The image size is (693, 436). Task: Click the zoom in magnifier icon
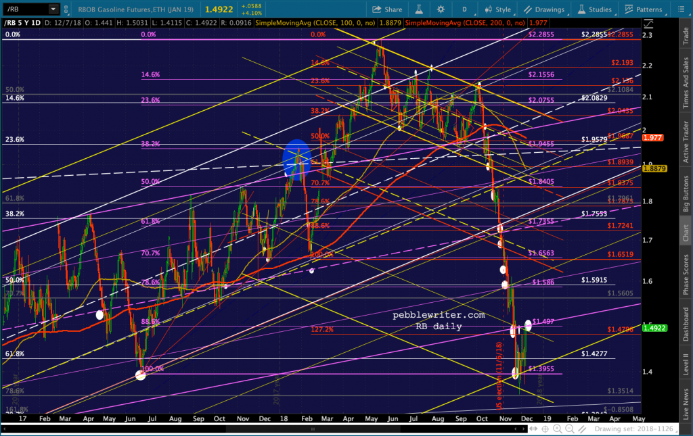pos(558,429)
